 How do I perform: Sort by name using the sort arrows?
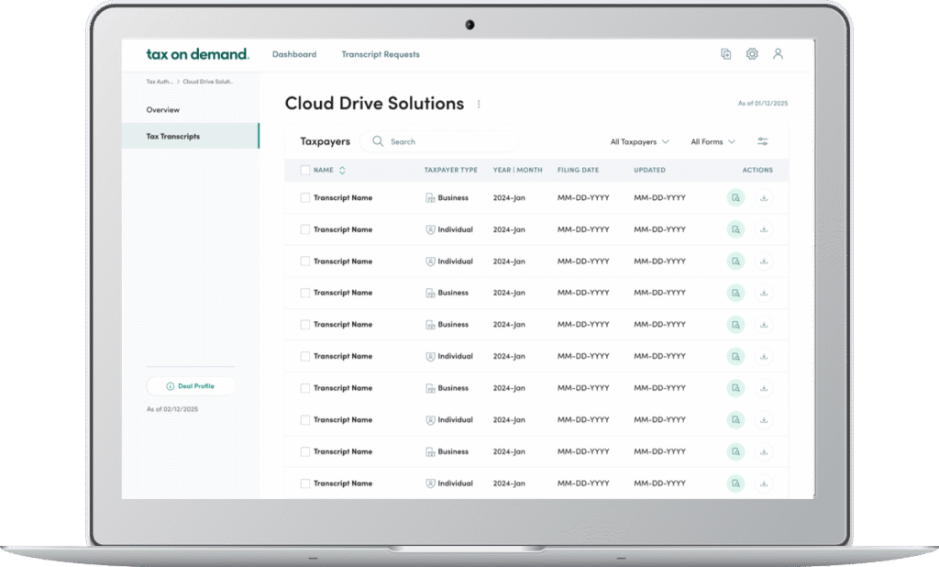click(x=342, y=170)
